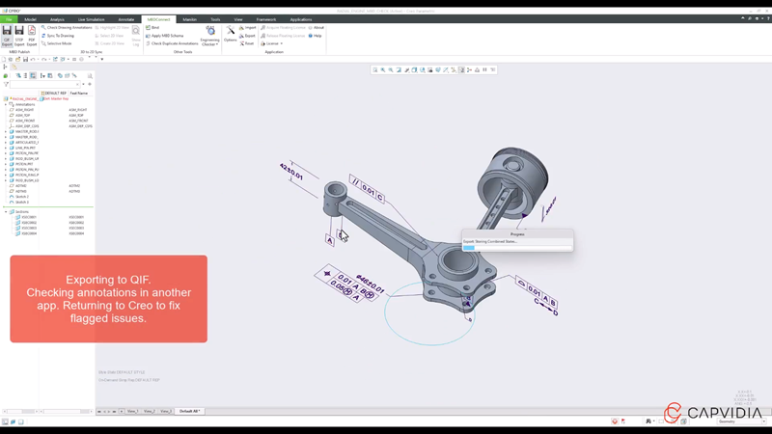Click the Repaint icon in the graphics toolbar
This screenshot has height=434, width=772.
pos(399,69)
